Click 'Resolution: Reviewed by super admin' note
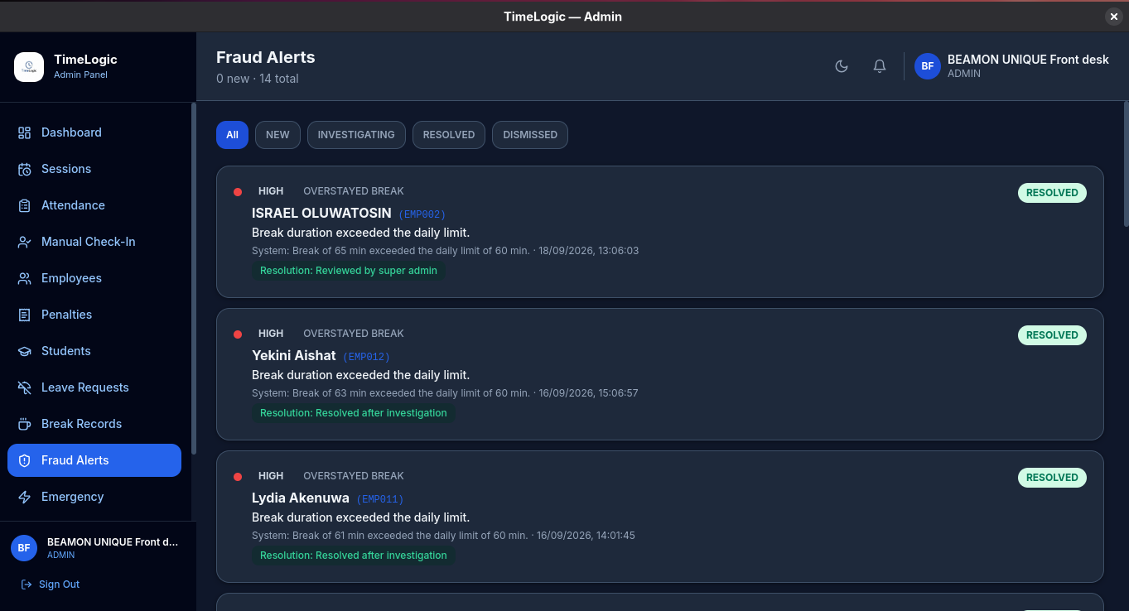This screenshot has height=611, width=1129. 349,271
